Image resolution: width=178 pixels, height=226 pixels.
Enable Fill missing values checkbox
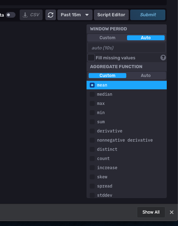[x=91, y=58]
